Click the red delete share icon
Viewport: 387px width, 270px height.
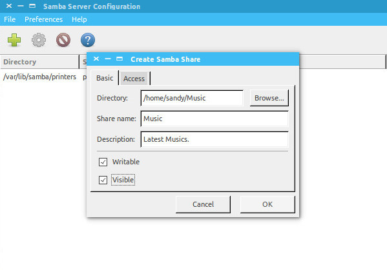point(63,40)
